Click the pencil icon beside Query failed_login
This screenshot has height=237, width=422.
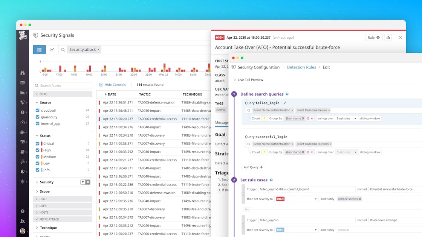pyautogui.click(x=285, y=102)
